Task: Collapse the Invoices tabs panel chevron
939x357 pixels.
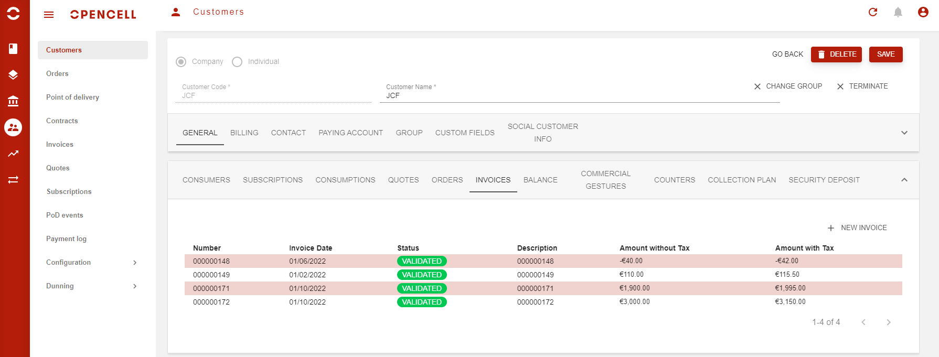Action: 904,180
